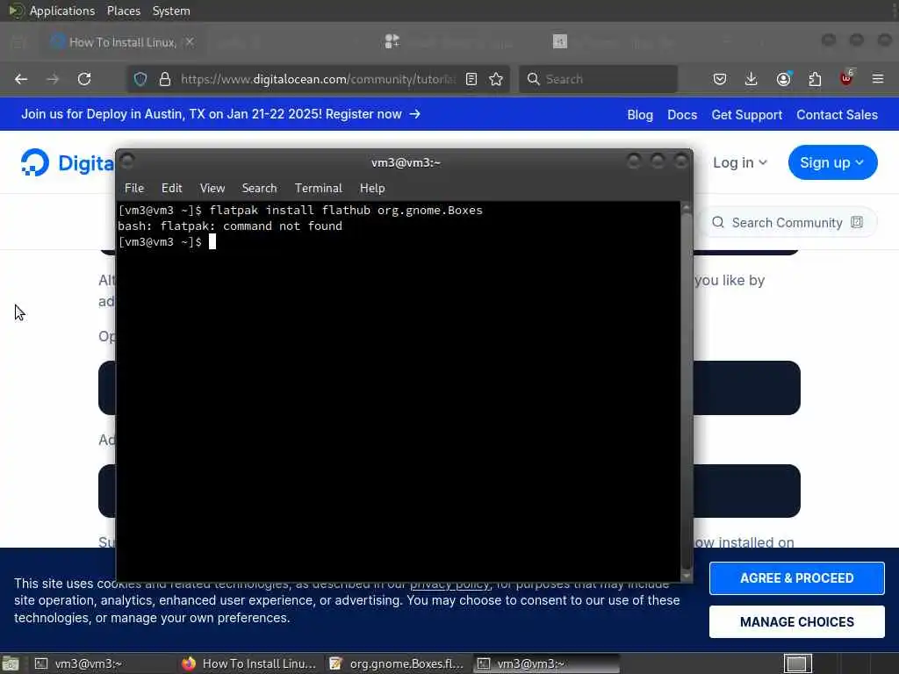
Task: Click the Firefox URL address bar
Action: (x=317, y=79)
